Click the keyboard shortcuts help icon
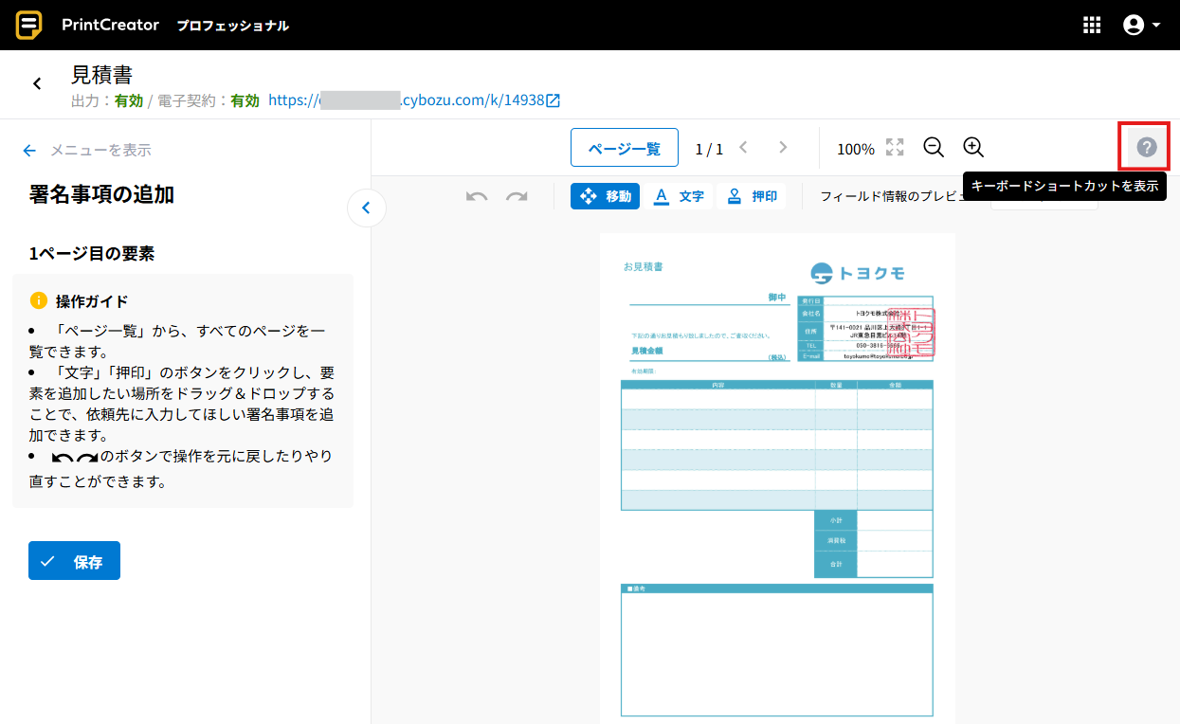1180x724 pixels. tap(1147, 147)
